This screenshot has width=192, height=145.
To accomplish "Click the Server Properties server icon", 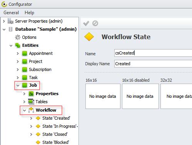I will pos(10,21).
